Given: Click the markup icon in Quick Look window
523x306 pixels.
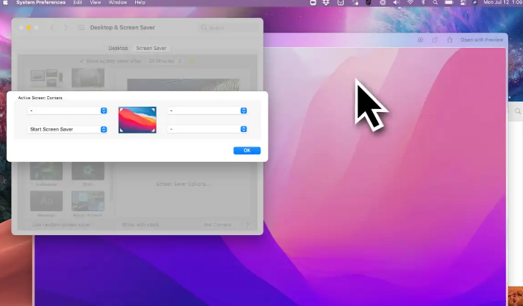Looking at the screenshot, I should (420, 40).
